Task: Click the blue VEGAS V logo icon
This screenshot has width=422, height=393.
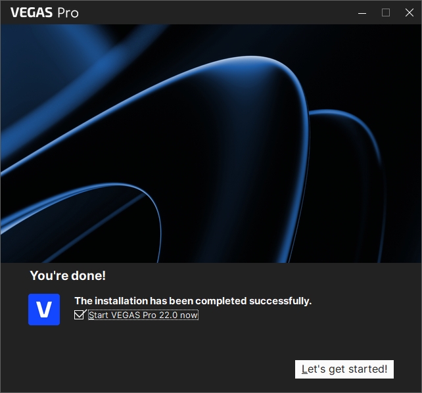Action: (44, 310)
